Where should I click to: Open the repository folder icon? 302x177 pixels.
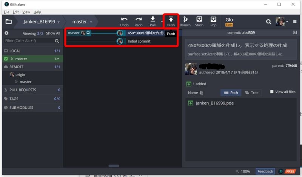tap(8, 22)
